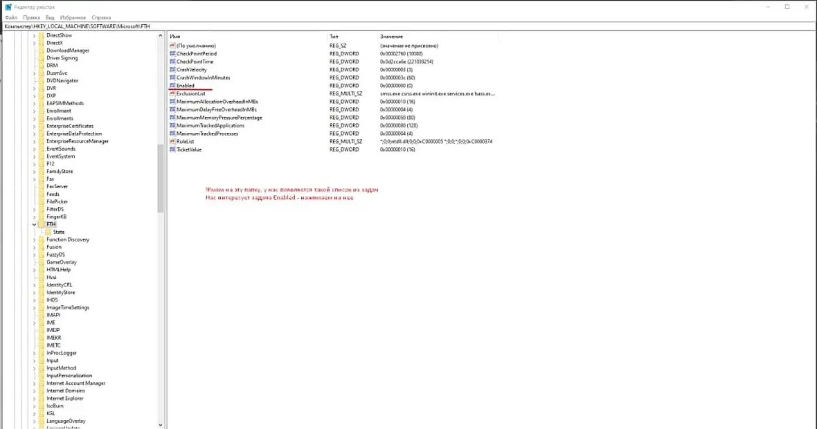Select the MaximumDelayFreeOverheadInMBs value icon
Viewport: 817px width, 429px height.
click(172, 109)
